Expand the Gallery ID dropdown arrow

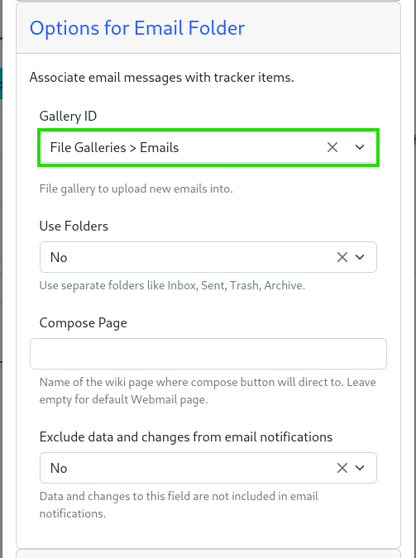pyautogui.click(x=360, y=147)
